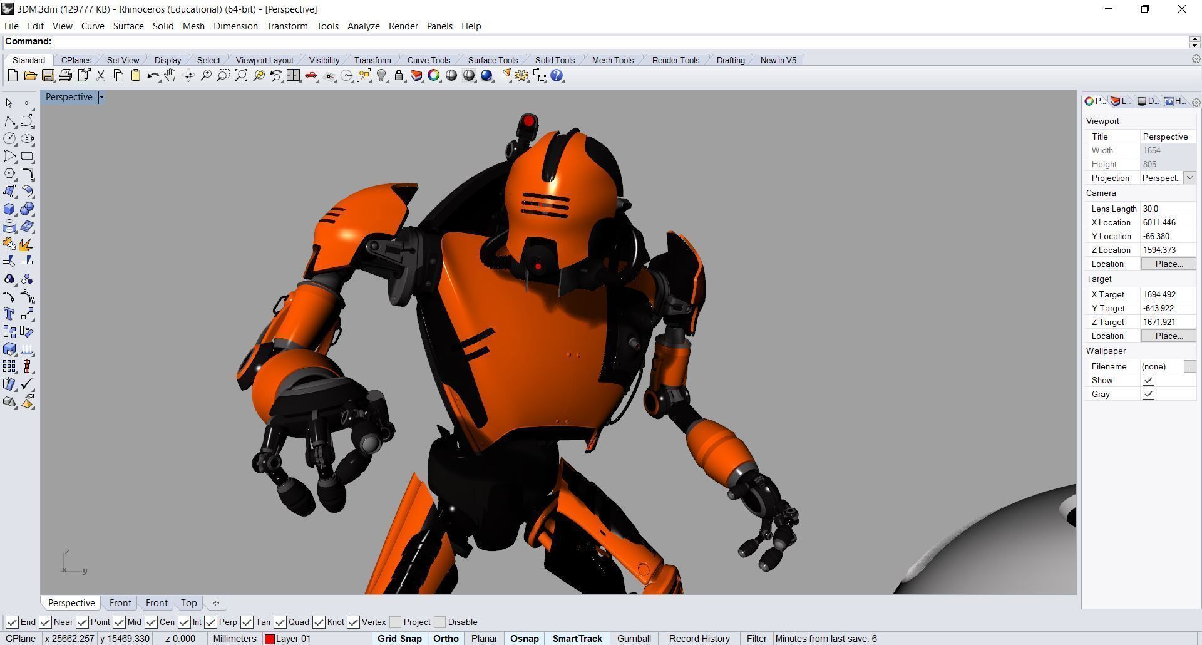The width and height of the screenshot is (1202, 645).
Task: Click the four-viewport layout icon
Action: click(294, 76)
